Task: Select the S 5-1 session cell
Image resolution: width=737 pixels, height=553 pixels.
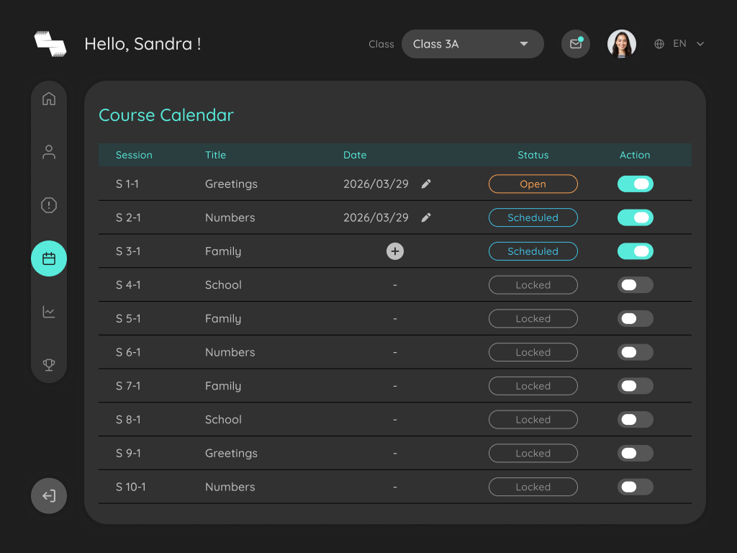Action: [x=128, y=319]
